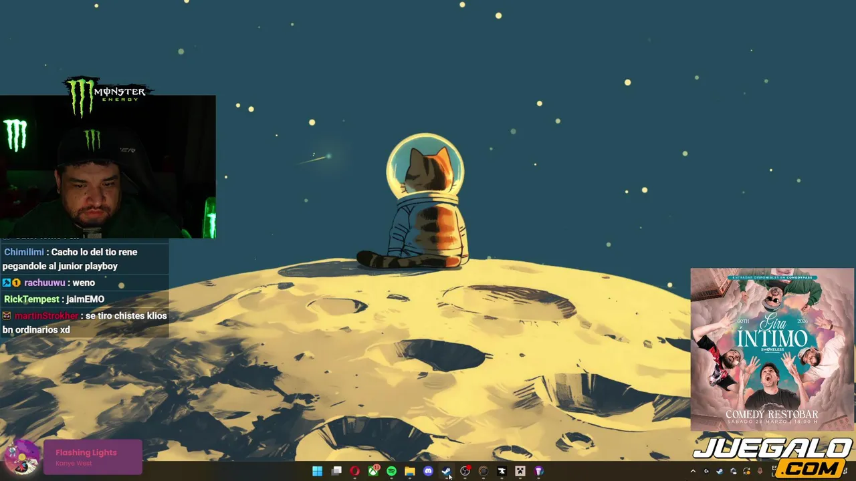The image size is (856, 481).
Task: Open Task View from the taskbar
Action: [x=336, y=471]
